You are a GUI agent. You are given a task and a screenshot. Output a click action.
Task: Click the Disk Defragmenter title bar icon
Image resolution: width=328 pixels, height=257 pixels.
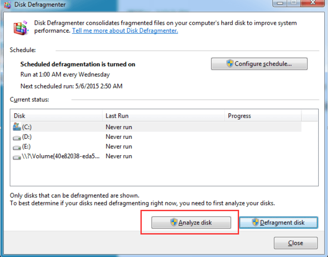[6, 5]
